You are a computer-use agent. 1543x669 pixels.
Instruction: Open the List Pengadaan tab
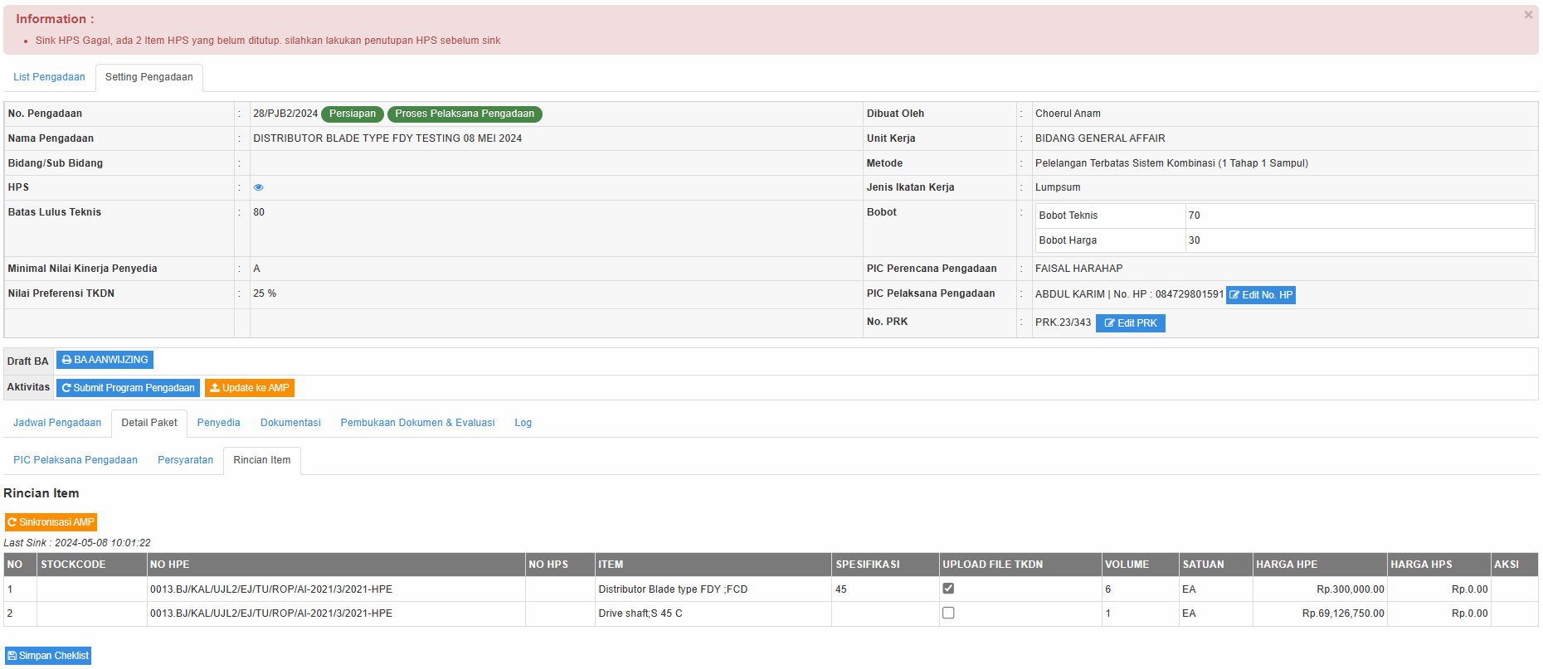49,77
